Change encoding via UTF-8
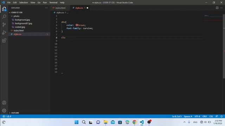225x126 pixels. pyautogui.click(x=197, y=117)
